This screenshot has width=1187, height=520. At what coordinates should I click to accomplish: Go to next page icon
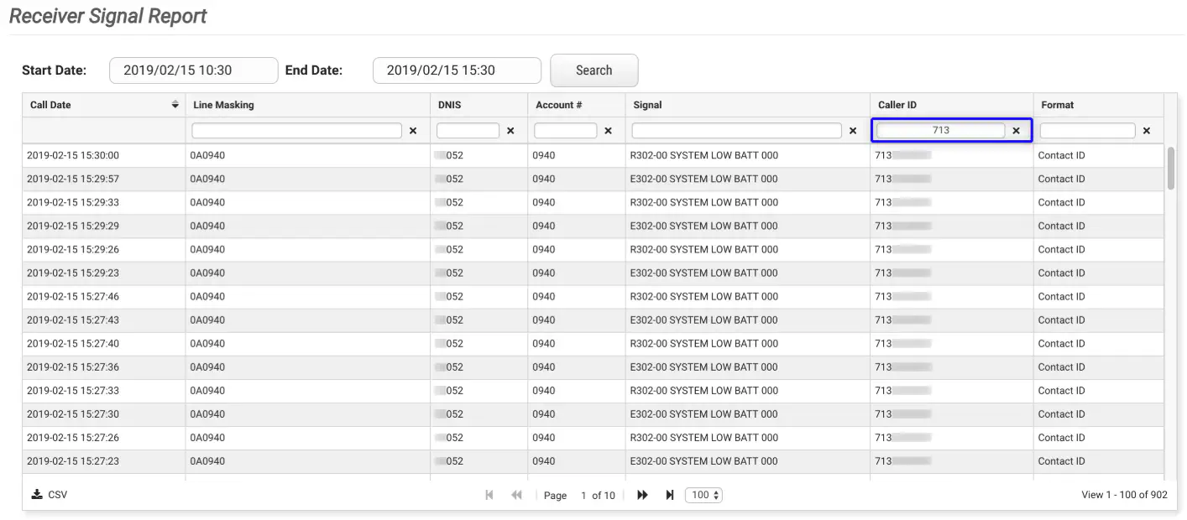point(642,495)
